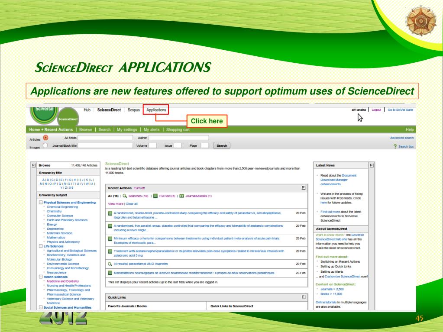Open the Applications tab
Viewport: 443px width, 332px height.
tap(156, 110)
